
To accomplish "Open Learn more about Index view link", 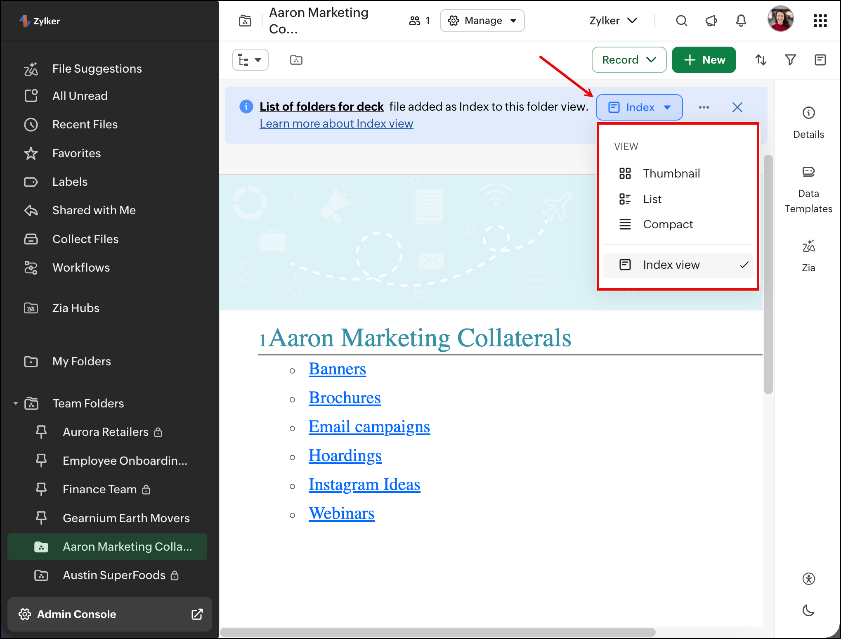I will click(336, 124).
